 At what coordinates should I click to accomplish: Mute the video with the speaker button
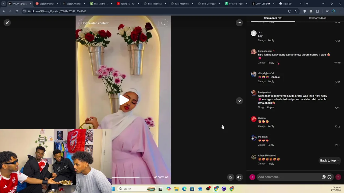pos(239,177)
